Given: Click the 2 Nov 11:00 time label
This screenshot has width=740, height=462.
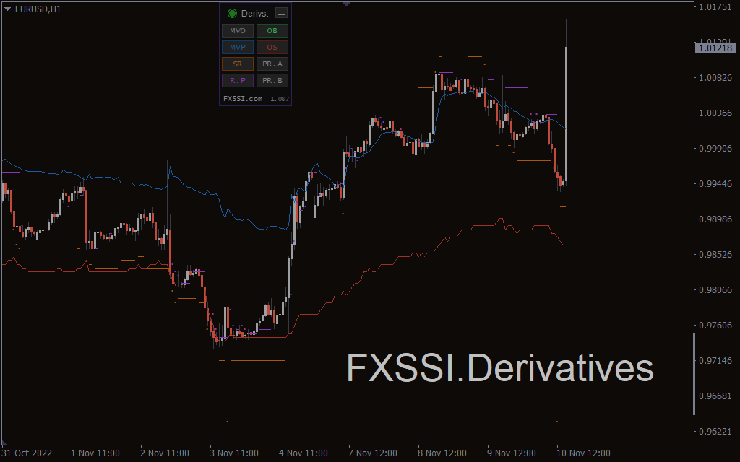Looking at the screenshot, I should point(165,453).
